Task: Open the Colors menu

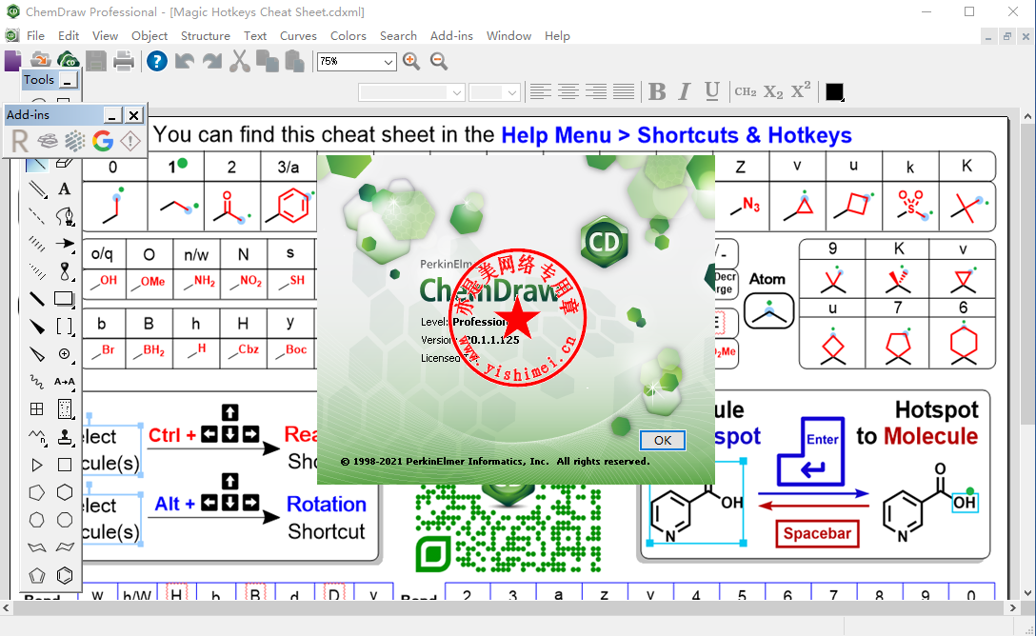Action: 349,35
